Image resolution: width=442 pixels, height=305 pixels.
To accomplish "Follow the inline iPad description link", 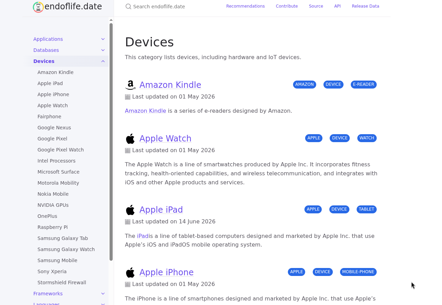I will click(x=143, y=236).
